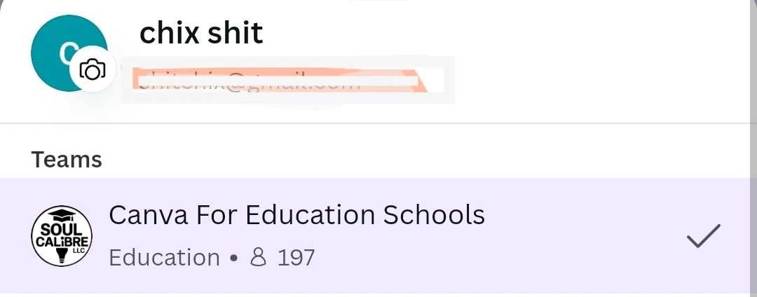
Task: Click the bullet separator after Education
Action: 234,258
